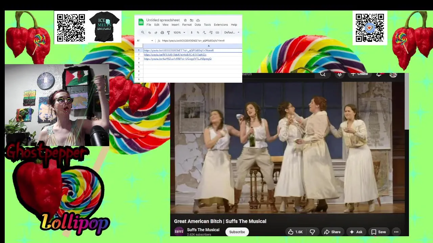Open the File menu
This screenshot has height=243, width=433.
pos(149,25)
